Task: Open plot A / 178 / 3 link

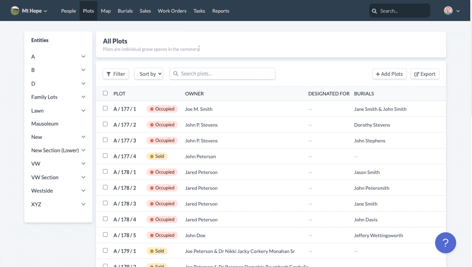Action: pos(125,204)
